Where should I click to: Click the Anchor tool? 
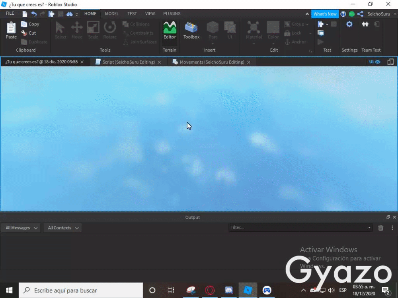click(x=296, y=42)
